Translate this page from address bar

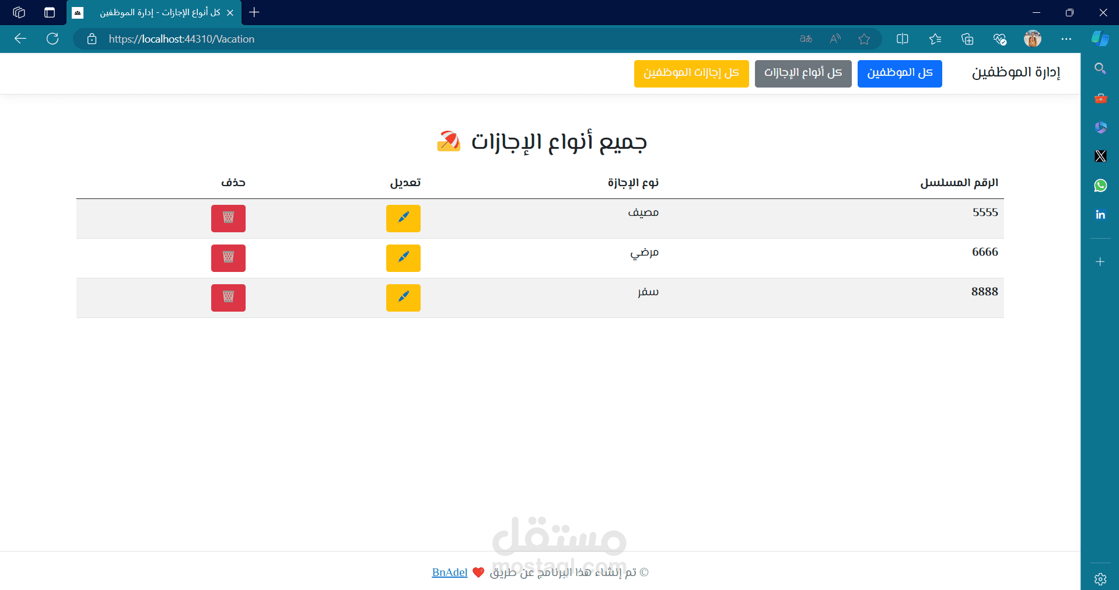[806, 39]
